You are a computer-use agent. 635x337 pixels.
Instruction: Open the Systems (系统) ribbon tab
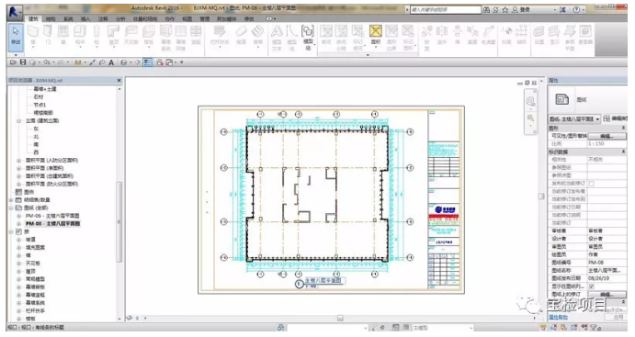[x=68, y=18]
